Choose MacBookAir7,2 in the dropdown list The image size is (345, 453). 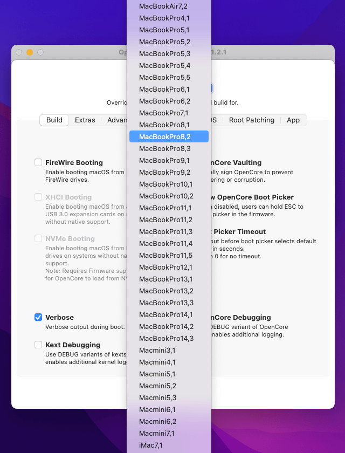click(163, 6)
